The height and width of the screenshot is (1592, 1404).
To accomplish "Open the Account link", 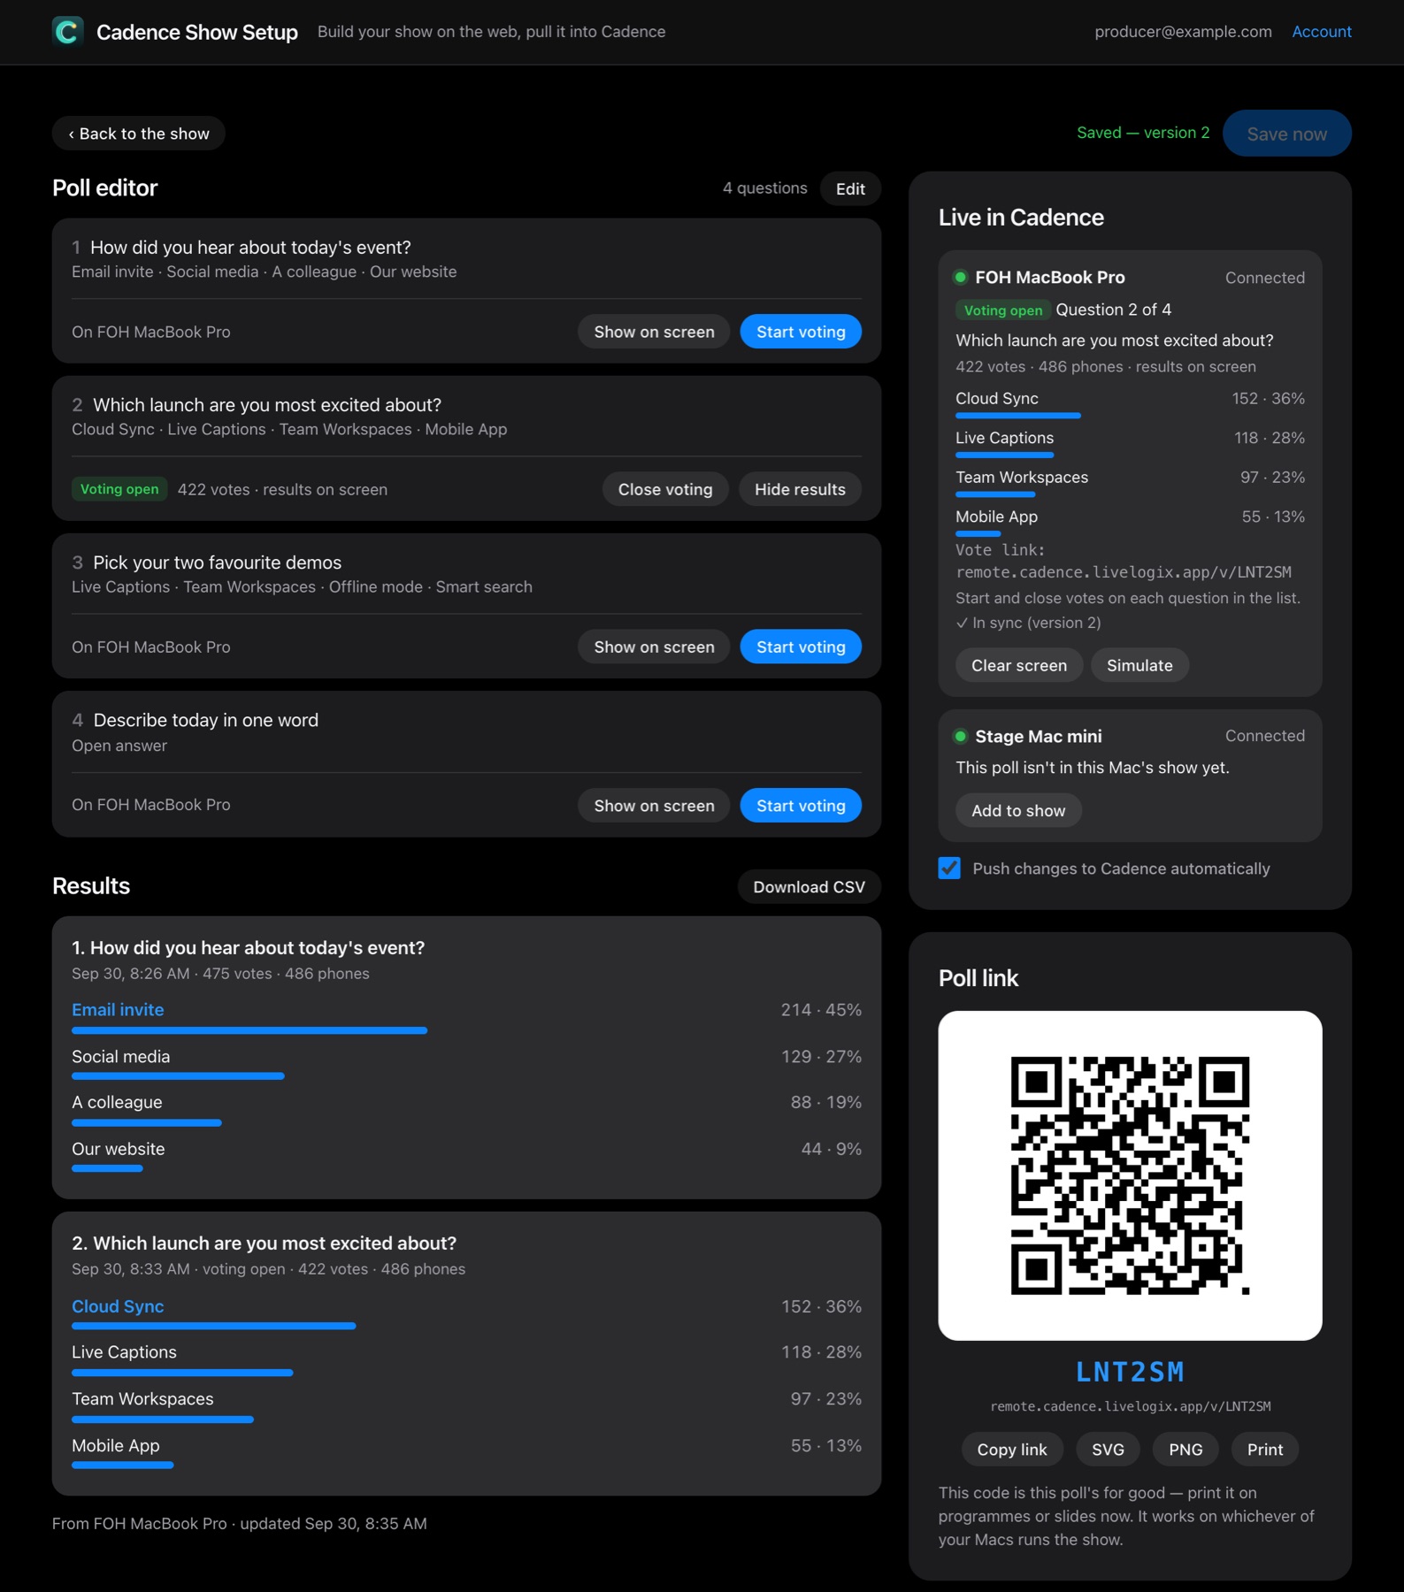I will 1321,32.
